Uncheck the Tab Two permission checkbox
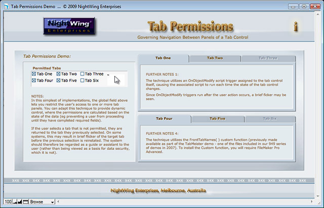This screenshot has height=208, width=324. [x=59, y=74]
